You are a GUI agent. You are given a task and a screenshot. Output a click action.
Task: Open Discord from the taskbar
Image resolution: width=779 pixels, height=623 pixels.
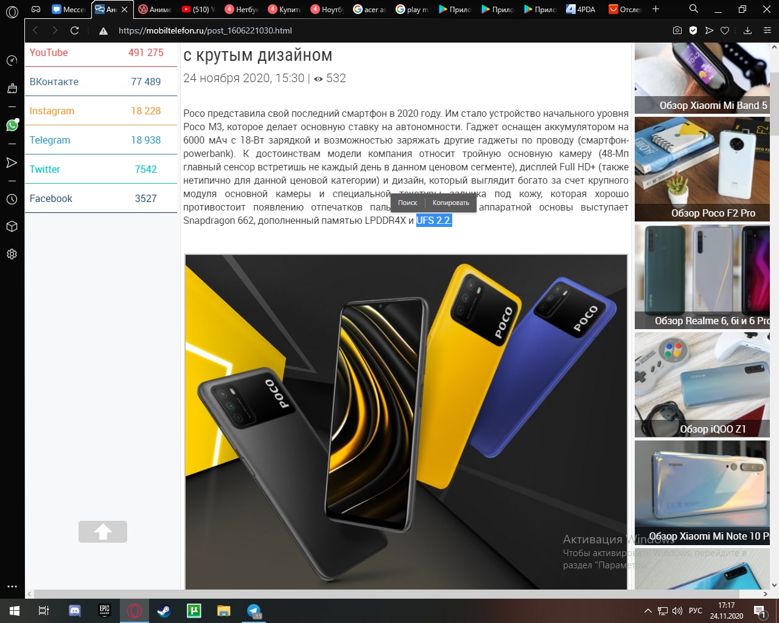(75, 611)
